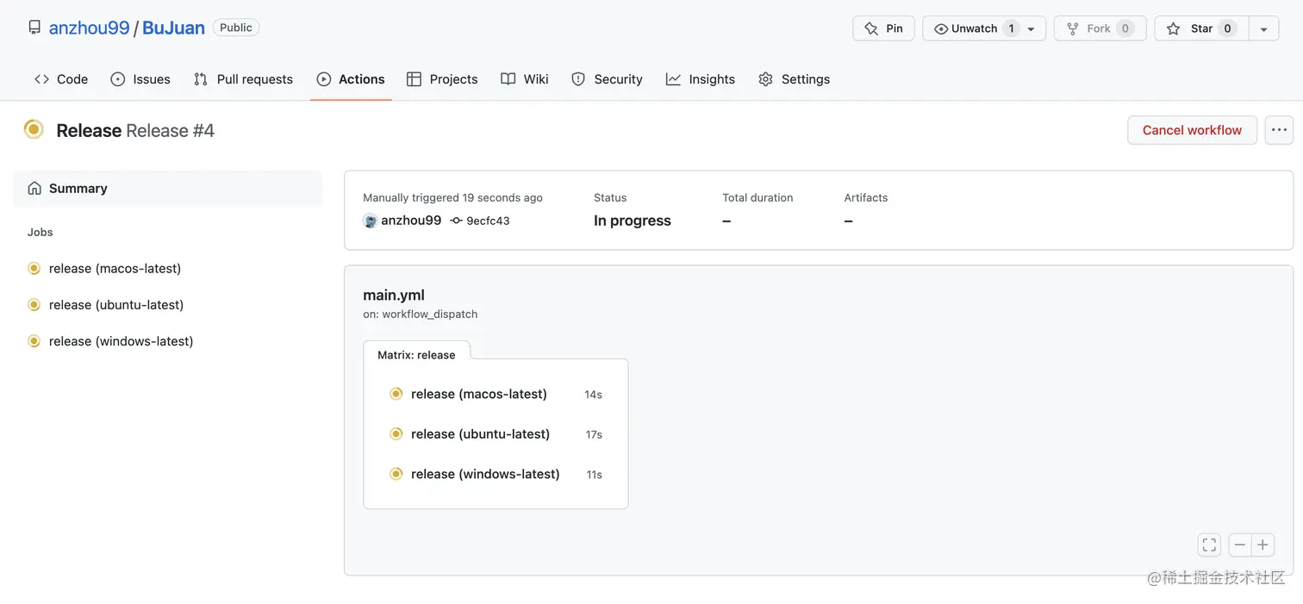Open the Pull requests tab
The width and height of the screenshot is (1303, 604).
point(243,79)
